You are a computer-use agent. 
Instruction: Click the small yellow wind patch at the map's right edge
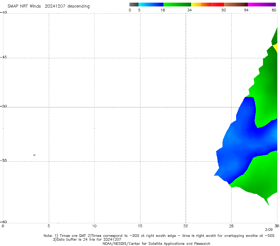tap(275, 48)
